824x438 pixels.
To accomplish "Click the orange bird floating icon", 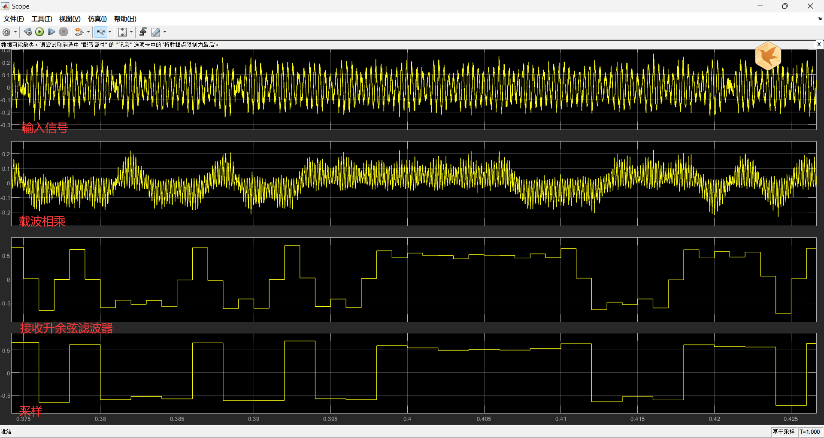I will 768,56.
